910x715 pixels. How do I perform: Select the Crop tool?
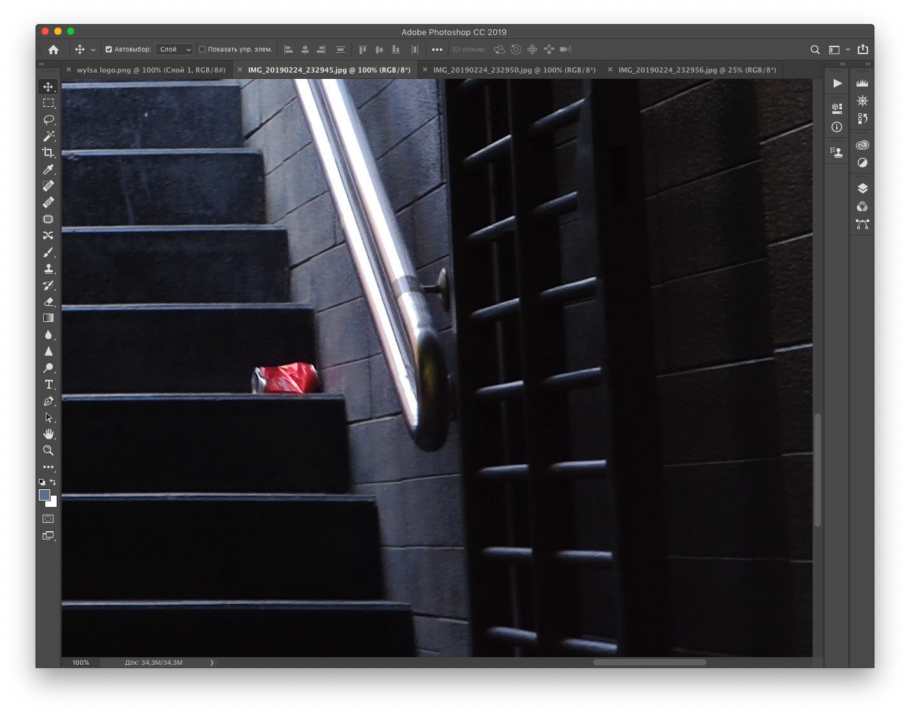48,153
